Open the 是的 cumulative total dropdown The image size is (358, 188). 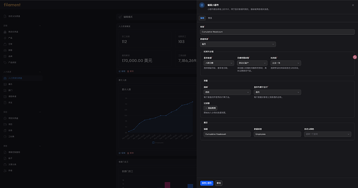(x=277, y=92)
